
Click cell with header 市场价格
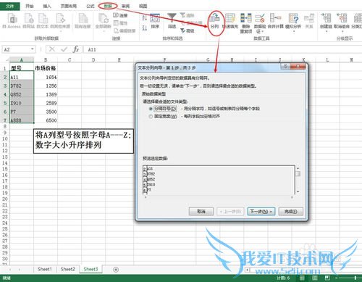[x=46, y=68]
